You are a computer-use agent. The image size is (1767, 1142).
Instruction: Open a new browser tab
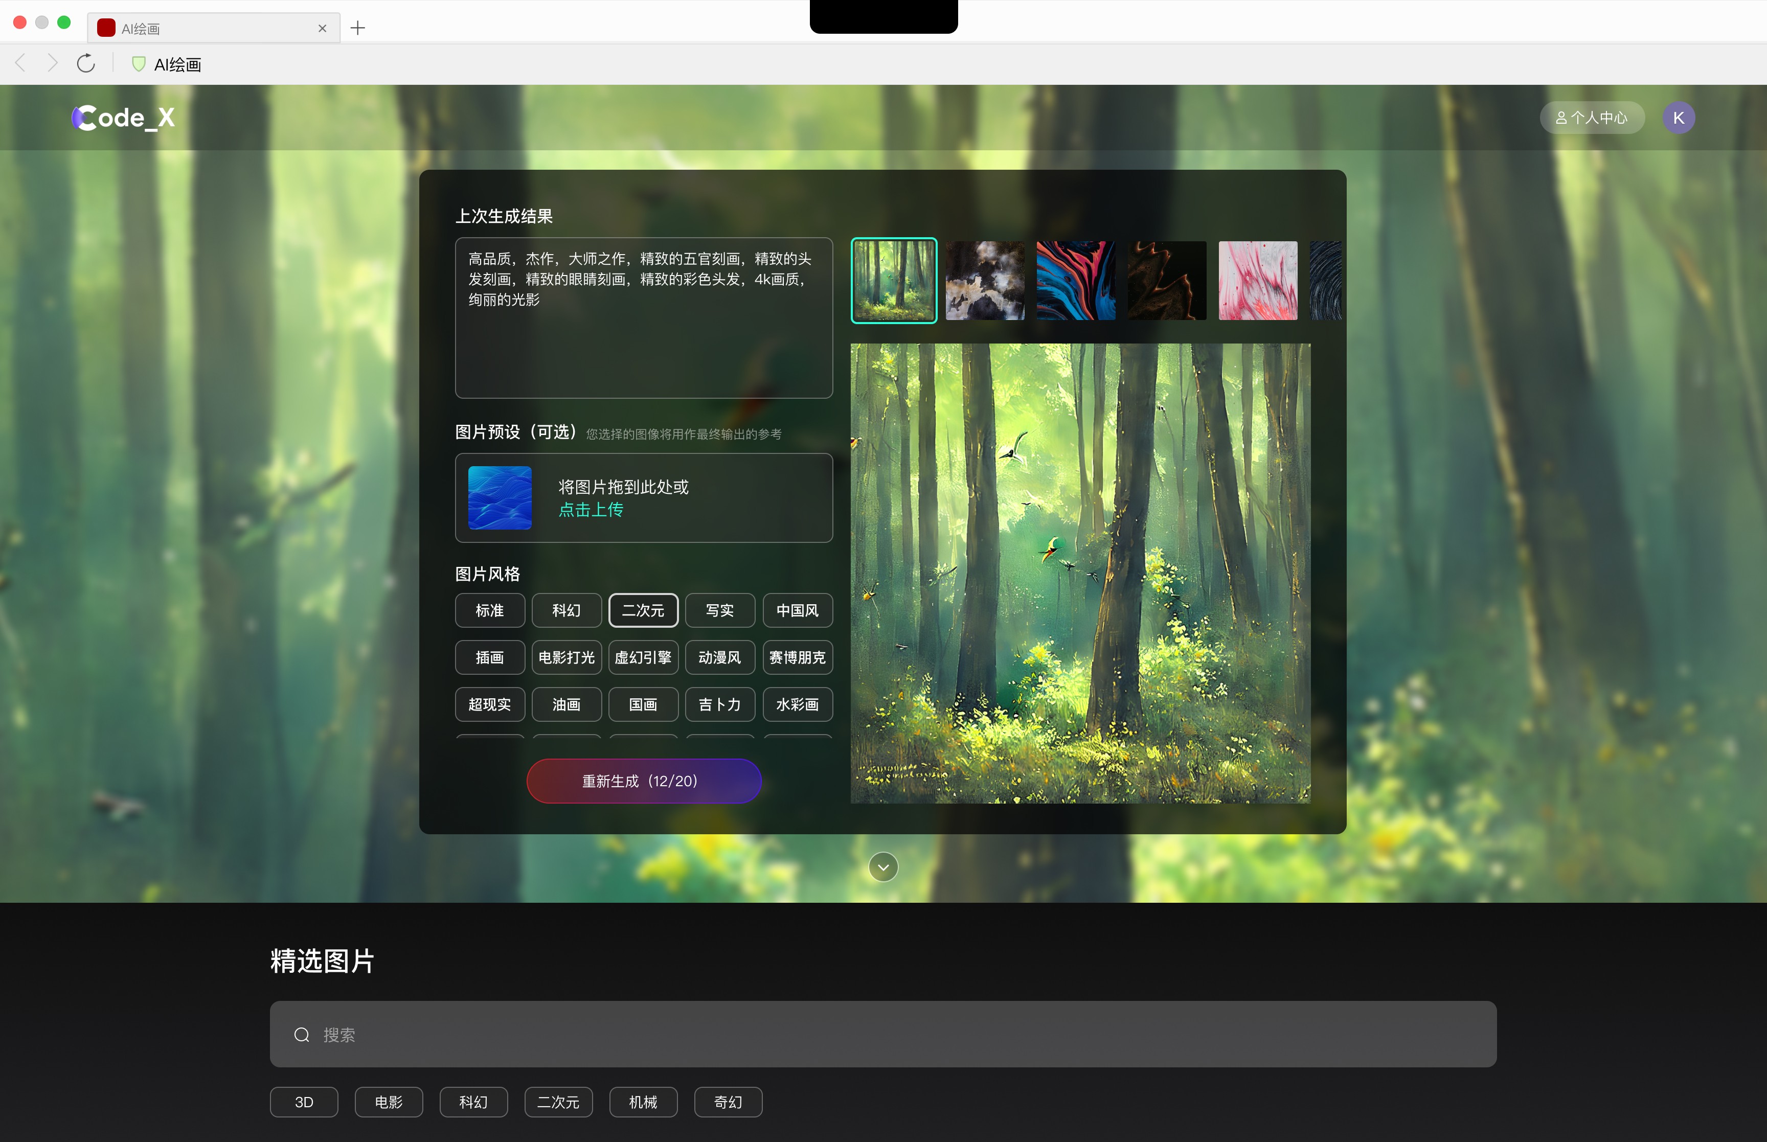coord(357,28)
